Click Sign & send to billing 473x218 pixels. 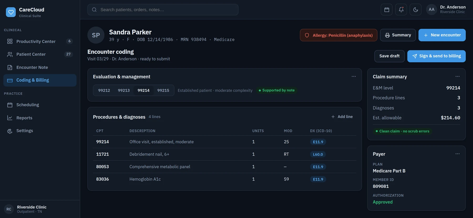[x=436, y=56]
